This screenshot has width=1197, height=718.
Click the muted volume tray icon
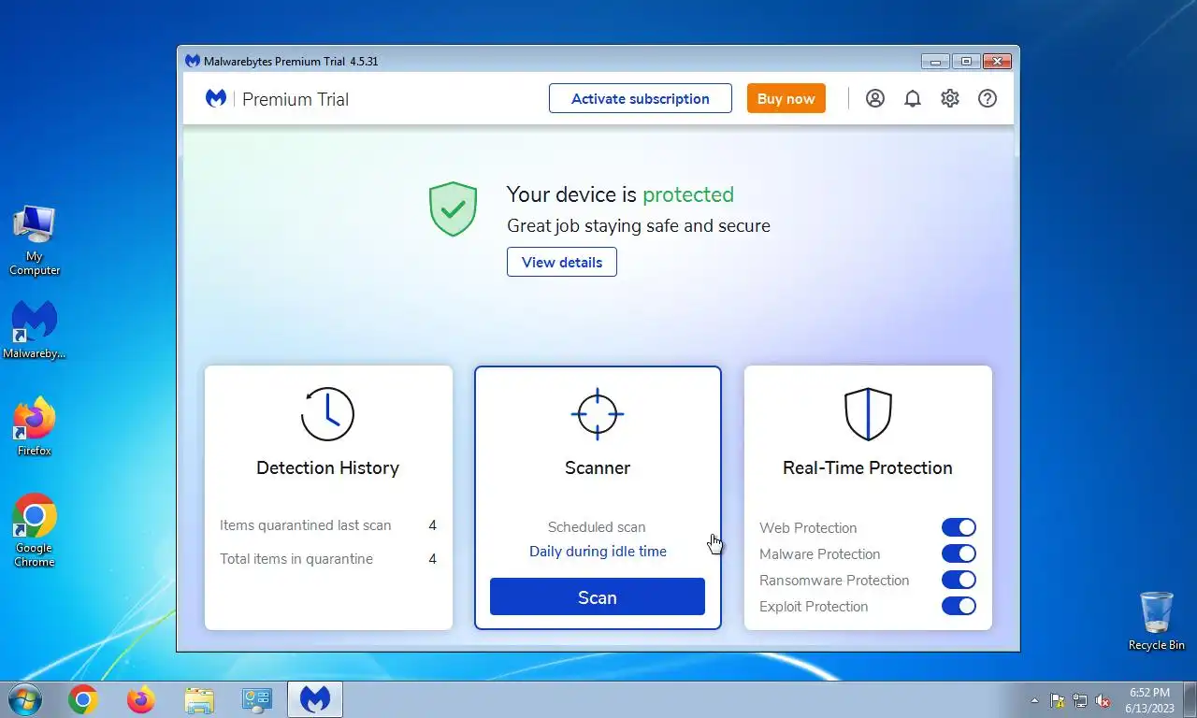point(1103,700)
